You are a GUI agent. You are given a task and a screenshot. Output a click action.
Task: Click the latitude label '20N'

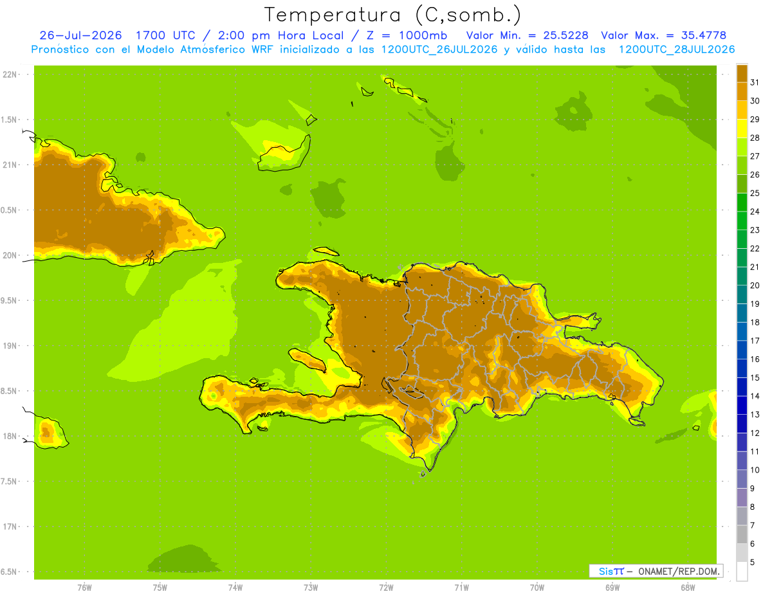9,255
